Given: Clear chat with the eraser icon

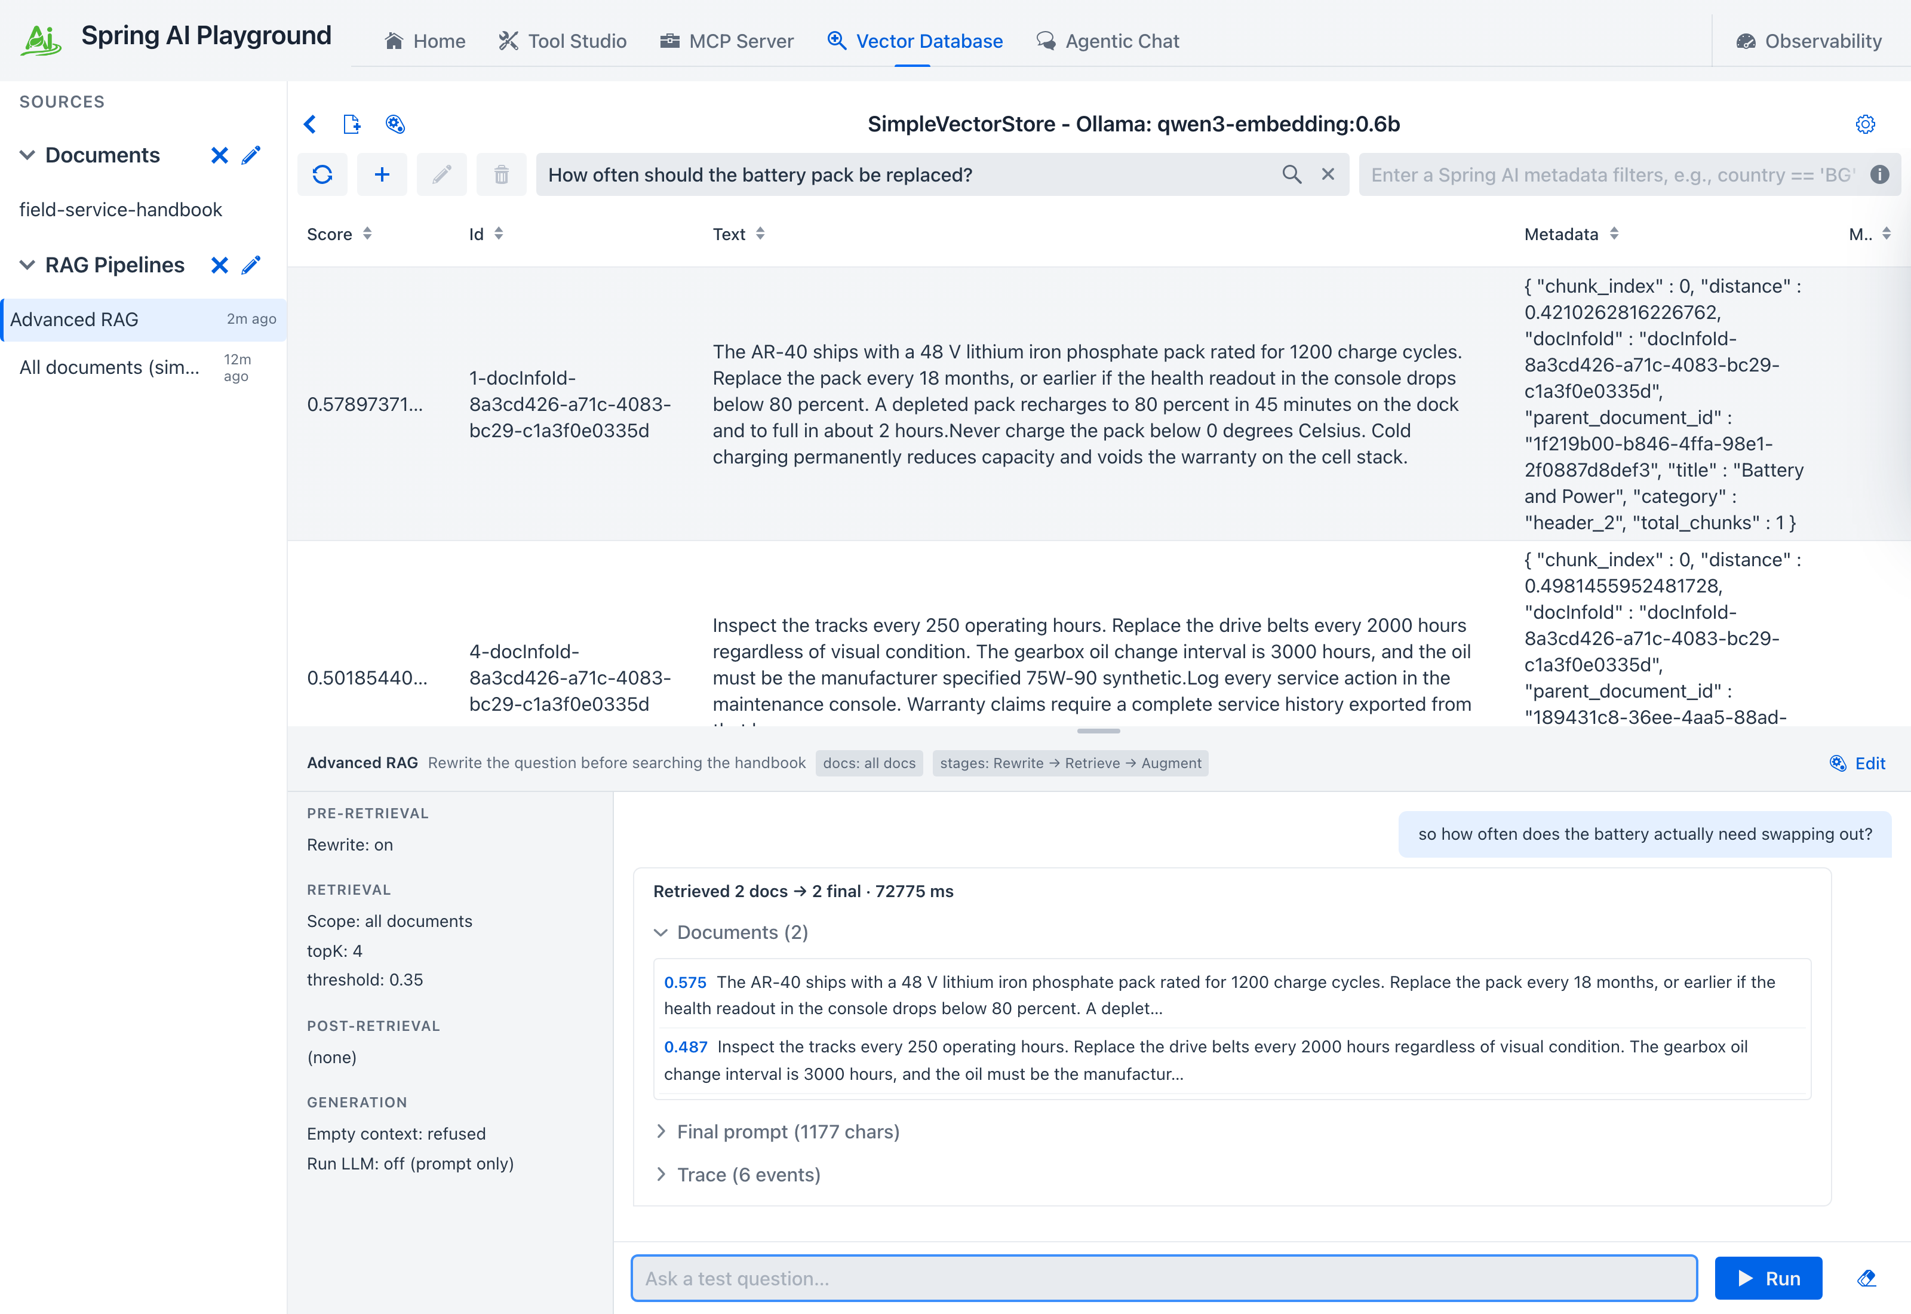Looking at the screenshot, I should 1866,1278.
